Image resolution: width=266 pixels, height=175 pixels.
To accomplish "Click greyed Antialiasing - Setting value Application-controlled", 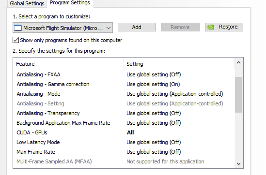I will (175, 103).
